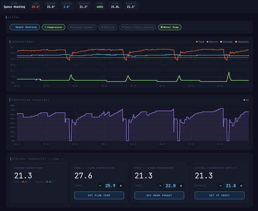This screenshot has width=258, height=211.
Task: Click the 25.9 flow target input field
Action: (111, 185)
